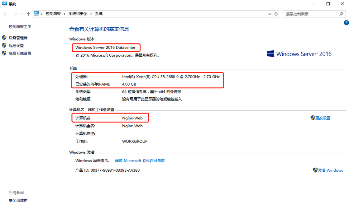Screen dimensions: 349x209
Task: Click the Forward navigation arrow
Action: click(15, 14)
